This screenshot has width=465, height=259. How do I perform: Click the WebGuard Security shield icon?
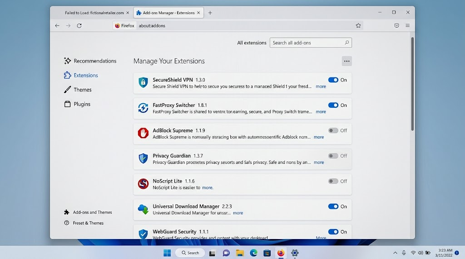pyautogui.click(x=143, y=234)
